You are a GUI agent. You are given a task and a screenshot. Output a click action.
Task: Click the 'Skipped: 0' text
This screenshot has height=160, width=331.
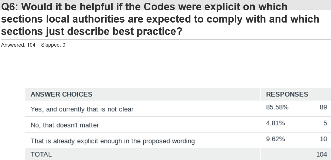53,45
